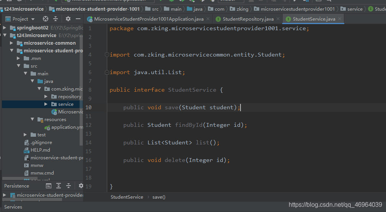The image size is (386, 212).
Task: Expand the service package arrow
Action: pyautogui.click(x=46, y=104)
